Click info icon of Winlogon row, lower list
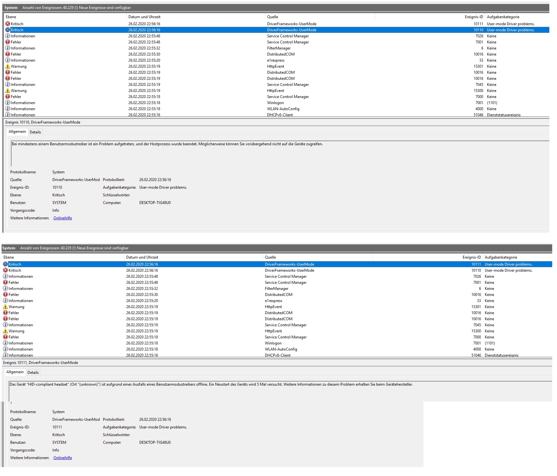Image resolution: width=557 pixels, height=476 pixels. coord(5,343)
